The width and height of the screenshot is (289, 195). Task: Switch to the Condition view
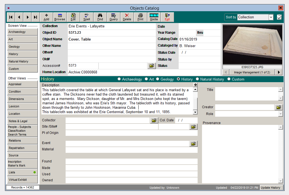click(22, 91)
